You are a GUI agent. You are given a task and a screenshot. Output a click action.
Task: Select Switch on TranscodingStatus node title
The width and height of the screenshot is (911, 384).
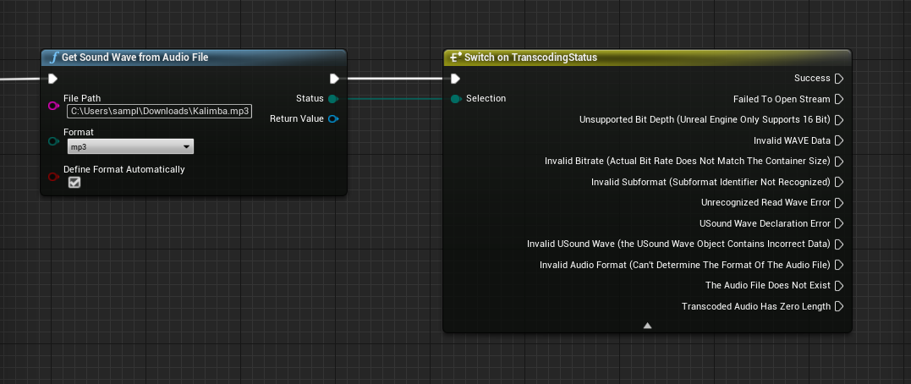(530, 58)
